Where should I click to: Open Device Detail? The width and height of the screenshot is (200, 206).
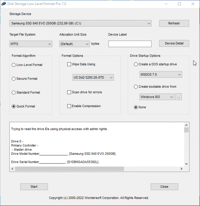click(174, 43)
